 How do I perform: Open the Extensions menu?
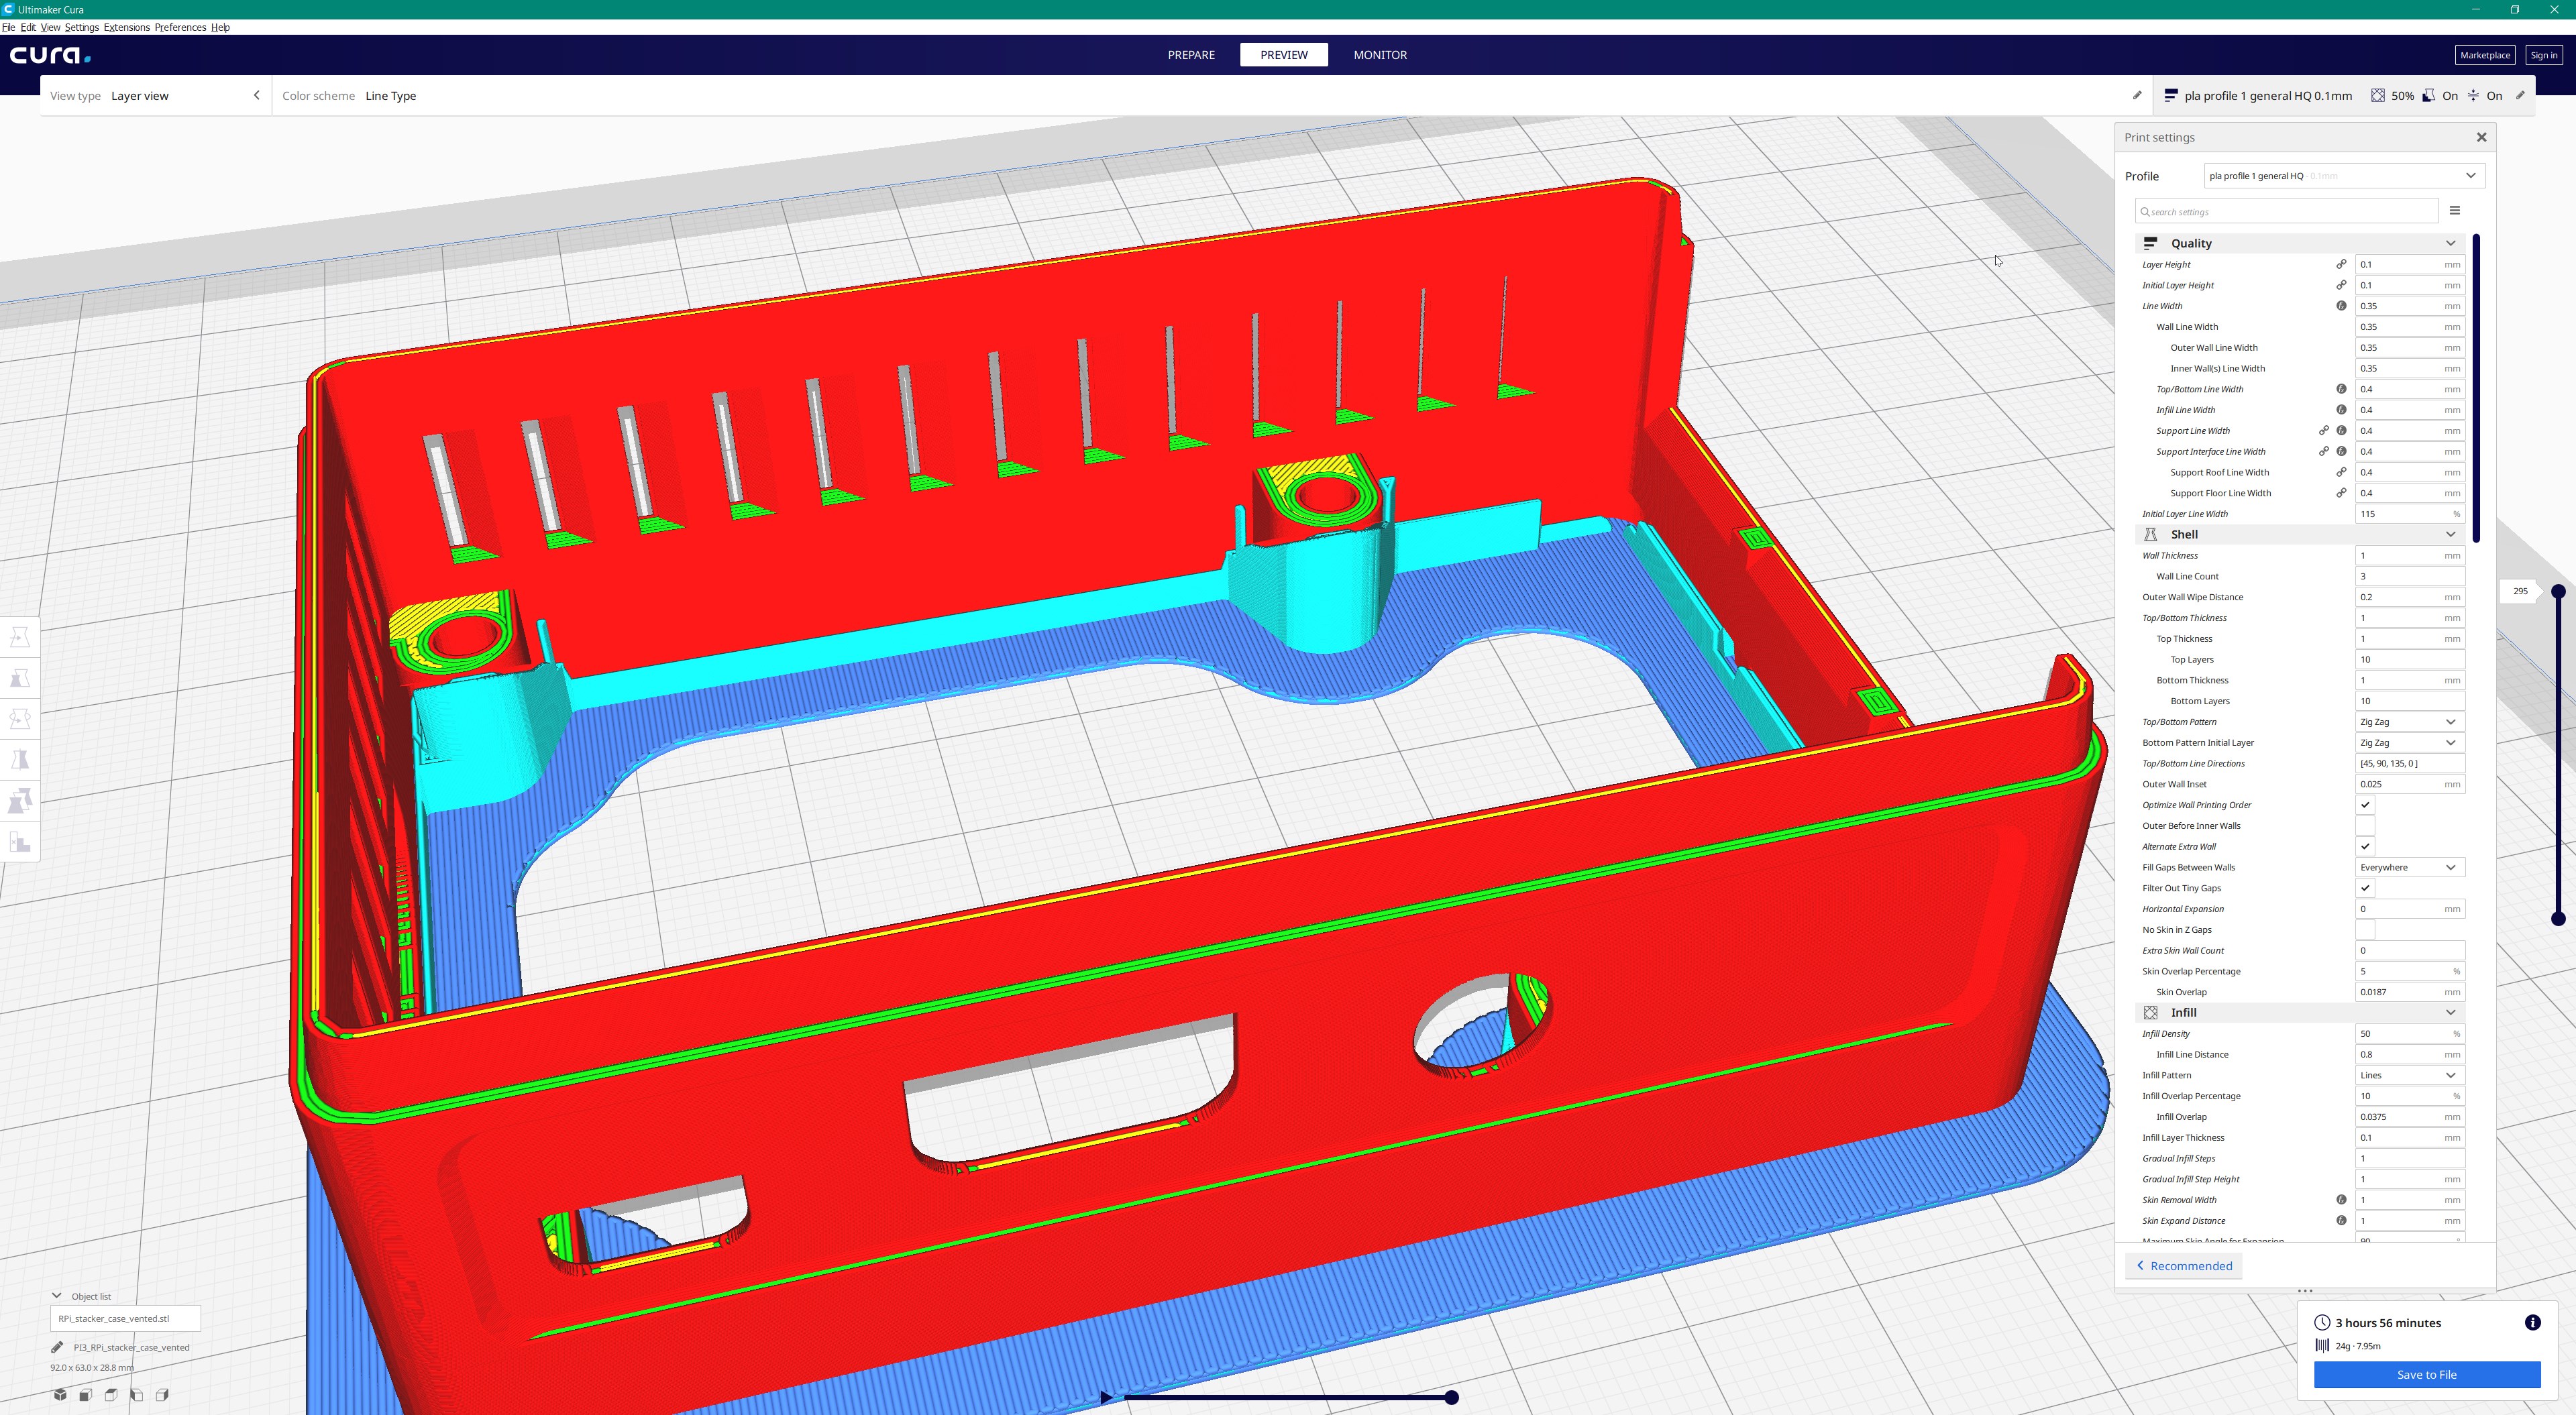126,27
